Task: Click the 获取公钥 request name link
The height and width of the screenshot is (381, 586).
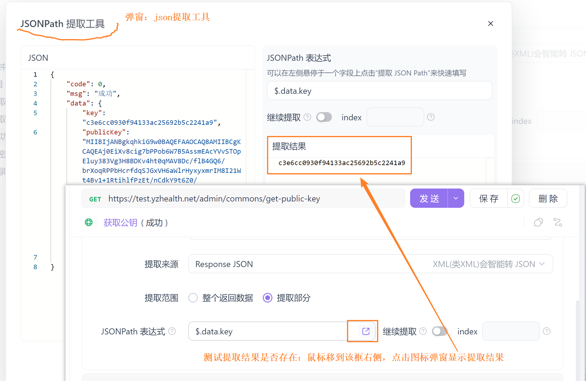Action: point(120,223)
